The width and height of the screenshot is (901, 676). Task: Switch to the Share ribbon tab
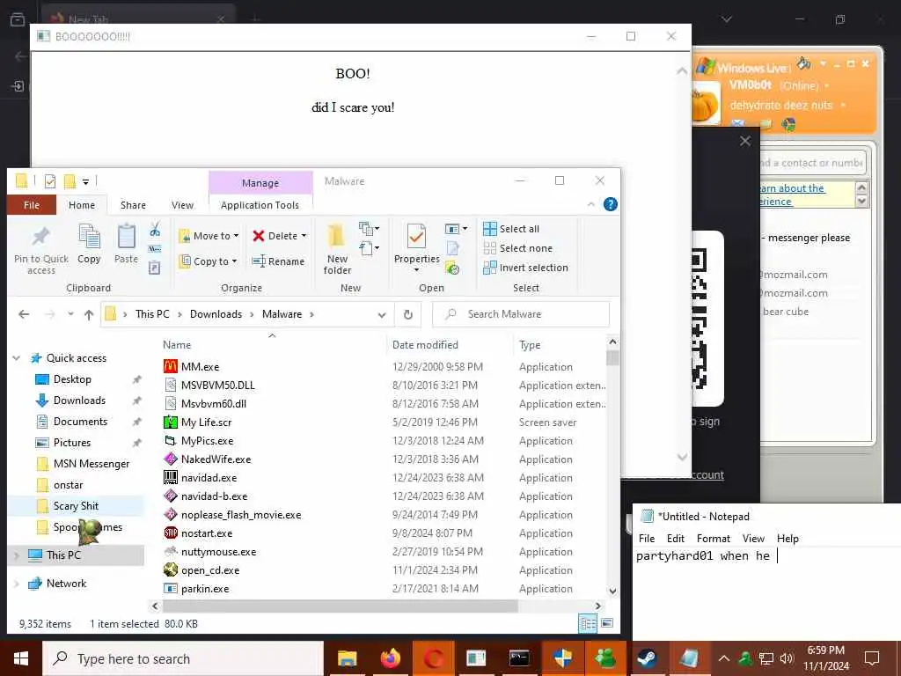click(133, 205)
